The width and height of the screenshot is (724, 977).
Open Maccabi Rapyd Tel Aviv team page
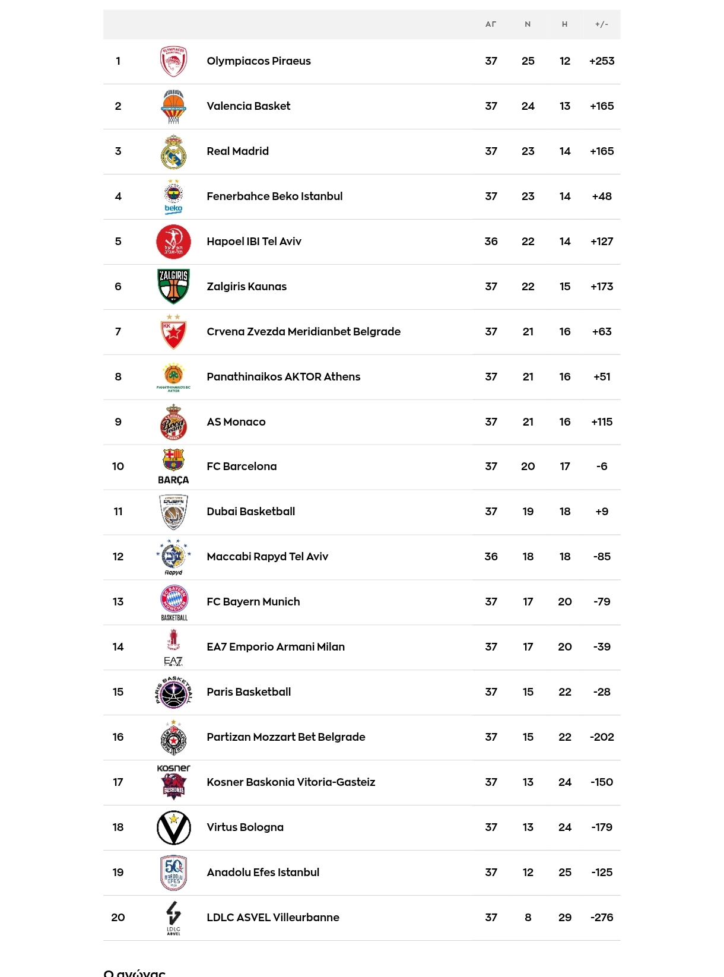267,557
